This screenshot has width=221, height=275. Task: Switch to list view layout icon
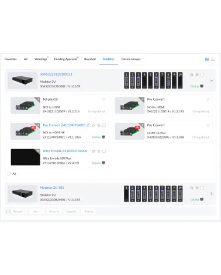coord(213,59)
